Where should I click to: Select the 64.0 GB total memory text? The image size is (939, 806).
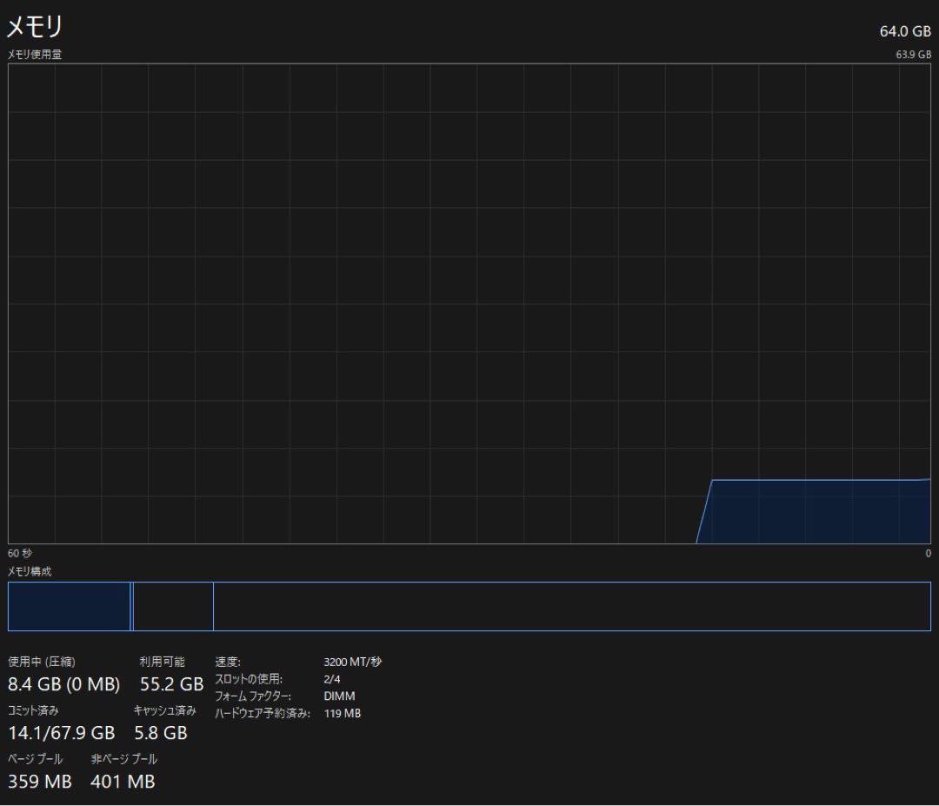905,31
